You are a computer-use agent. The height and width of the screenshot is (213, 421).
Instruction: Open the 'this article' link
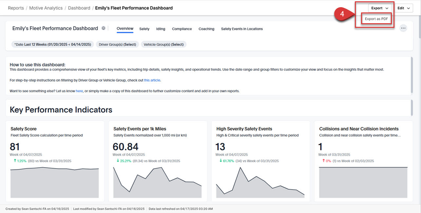coord(152,80)
